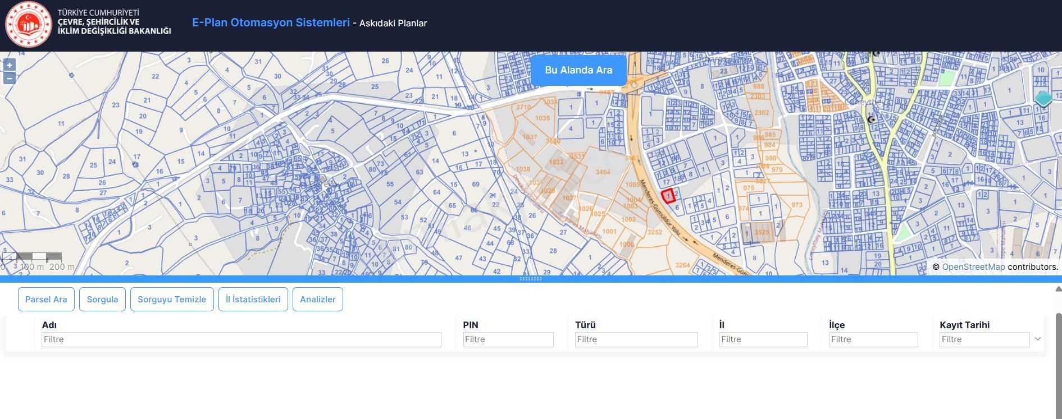1062x419 pixels.
Task: Open the teal layers icon on map
Action: [1043, 99]
